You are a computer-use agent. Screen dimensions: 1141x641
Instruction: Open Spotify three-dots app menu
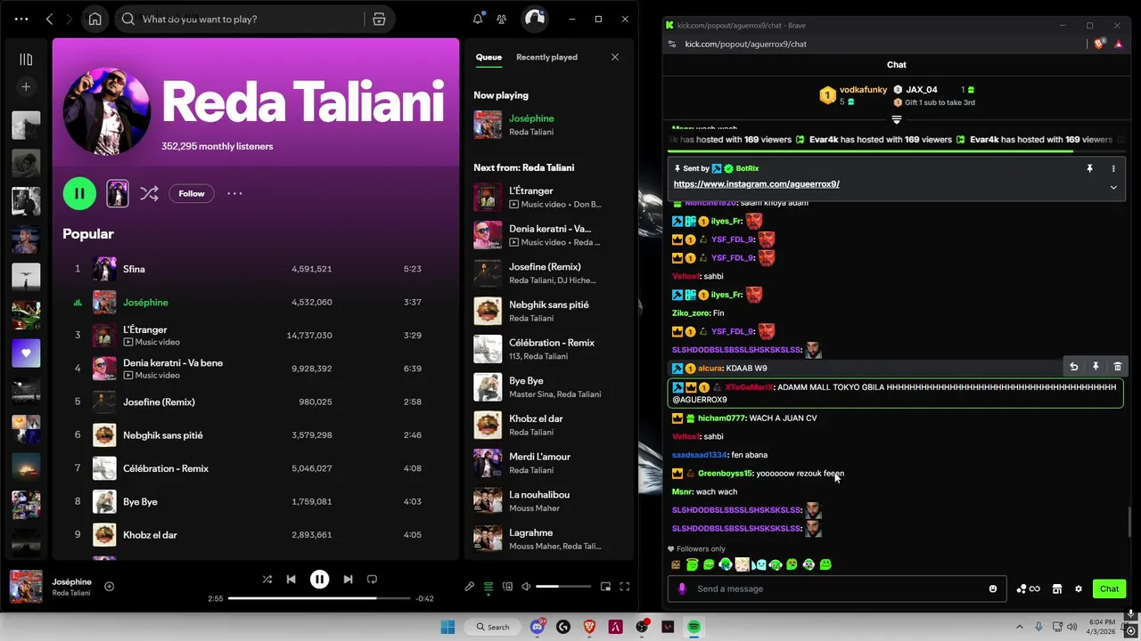[x=21, y=19]
